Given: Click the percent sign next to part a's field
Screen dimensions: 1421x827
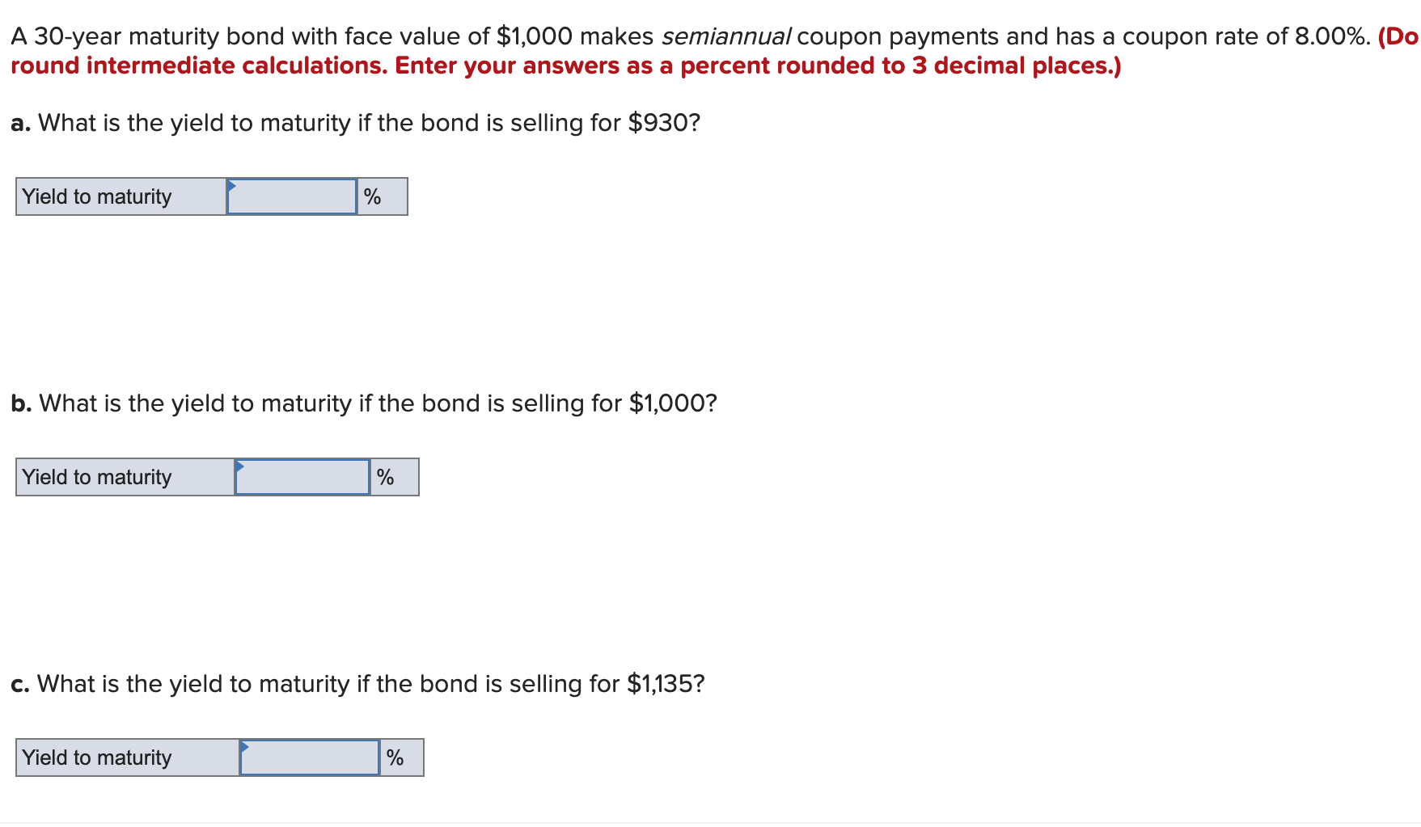Looking at the screenshot, I should [374, 196].
